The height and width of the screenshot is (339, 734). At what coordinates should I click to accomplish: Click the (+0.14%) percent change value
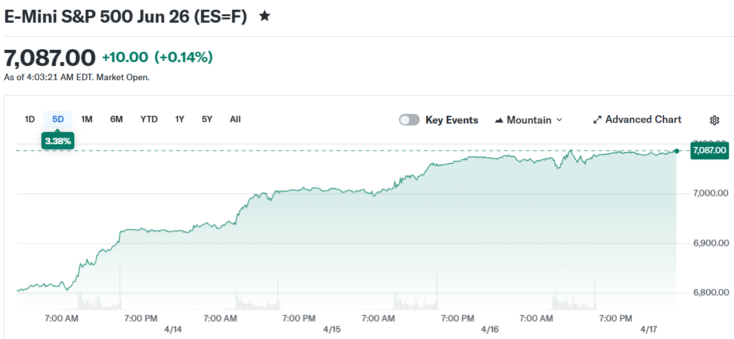click(184, 58)
